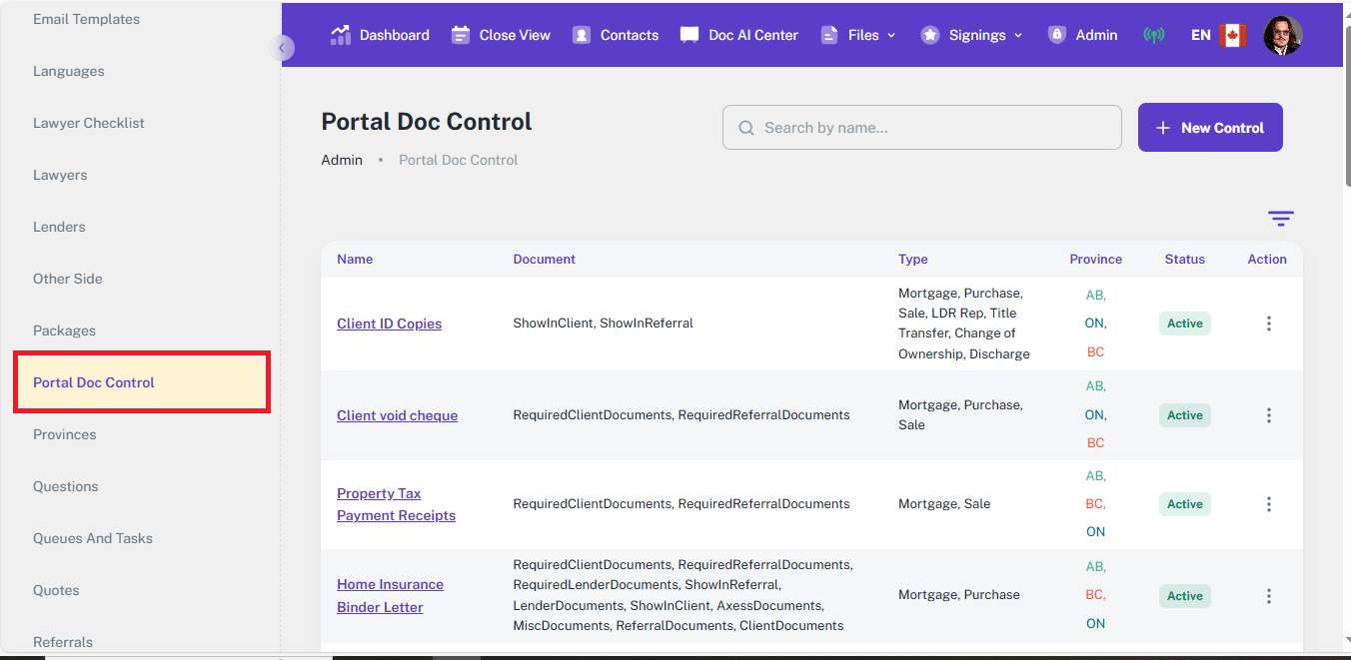Open the table filter icon
This screenshot has height=660, width=1351.
[1280, 219]
